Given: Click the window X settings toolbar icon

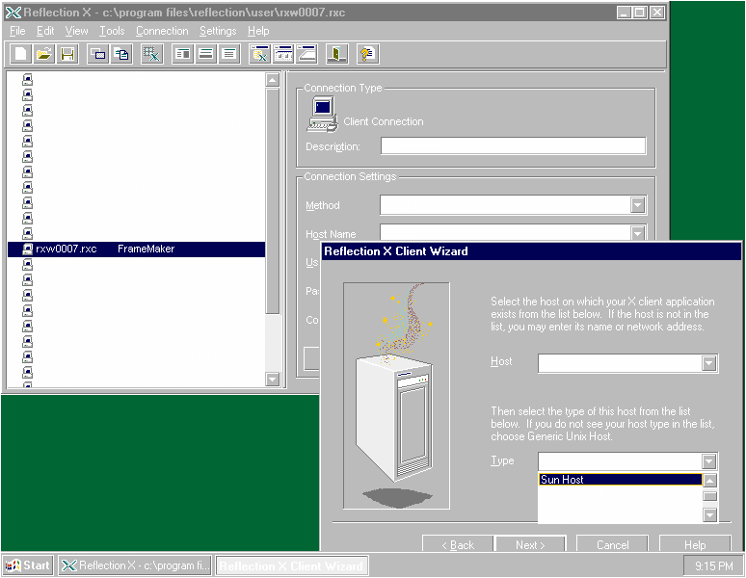Looking at the screenshot, I should pos(260,54).
